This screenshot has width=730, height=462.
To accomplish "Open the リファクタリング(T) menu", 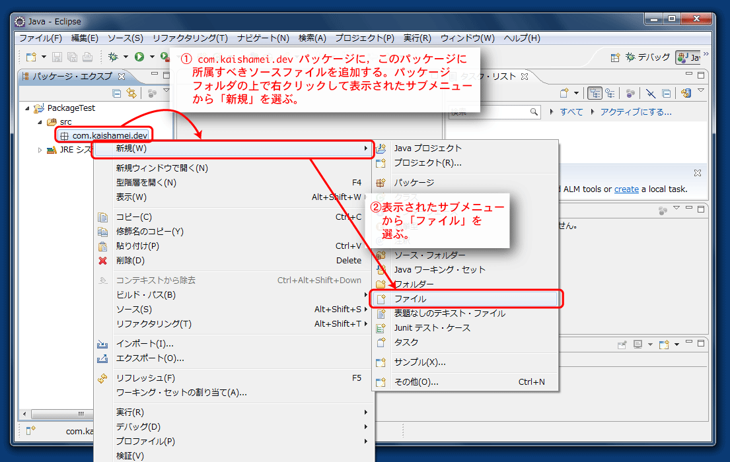I will coord(190,38).
